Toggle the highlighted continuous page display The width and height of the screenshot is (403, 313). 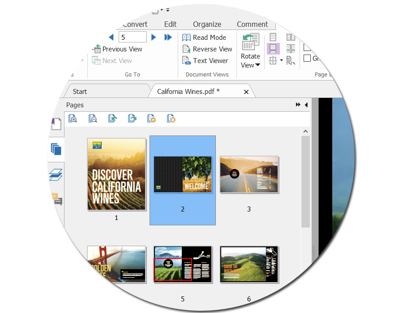point(273,49)
